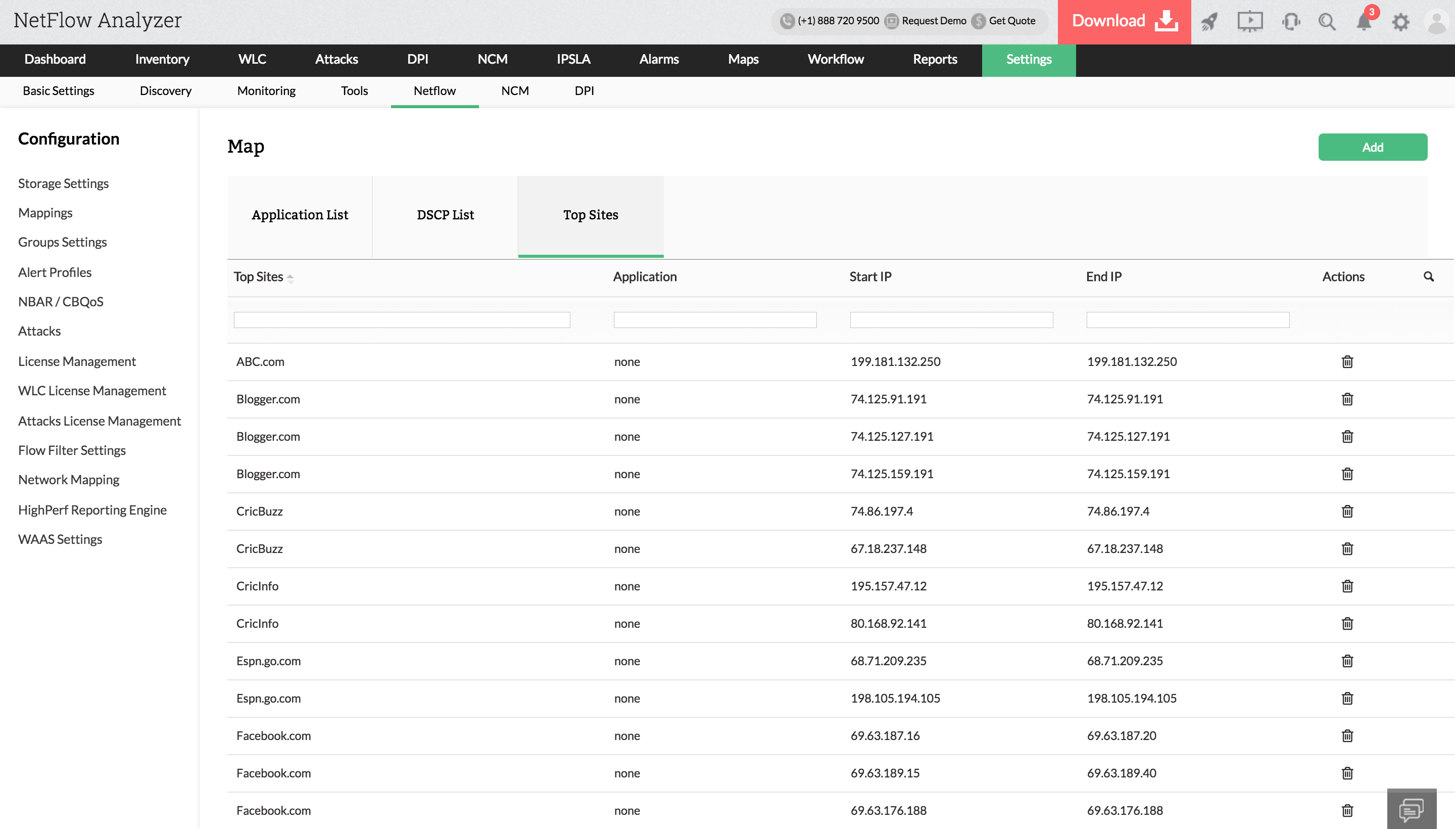Open the Application List tab
The height and width of the screenshot is (829, 1455).
pyautogui.click(x=300, y=215)
